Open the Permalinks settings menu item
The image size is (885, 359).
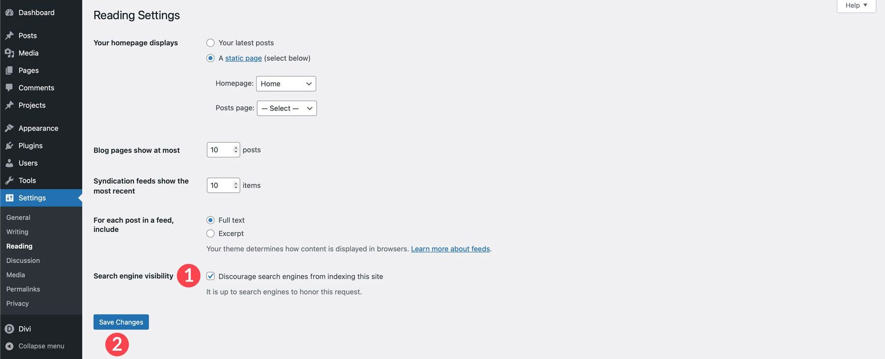click(23, 288)
